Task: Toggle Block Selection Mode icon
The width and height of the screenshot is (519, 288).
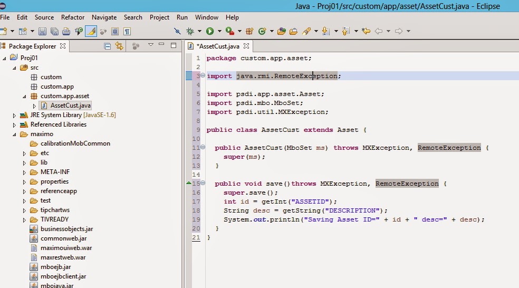Action: [115, 32]
